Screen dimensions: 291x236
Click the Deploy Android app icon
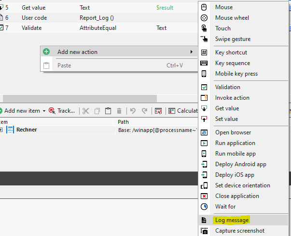tap(204, 164)
